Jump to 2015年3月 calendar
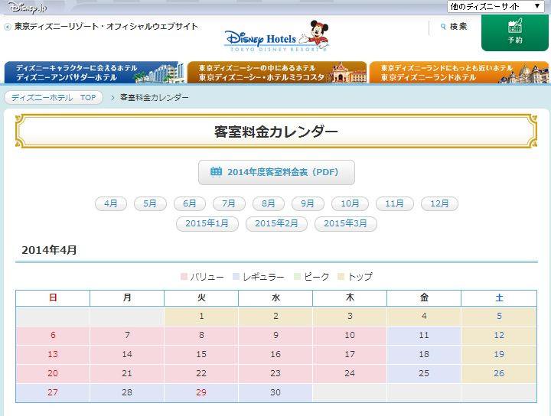The width and height of the screenshot is (551, 416). click(346, 223)
